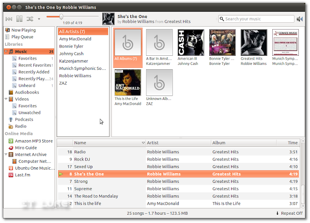Filter by artist Katzenjammer
Viewport: 310px width, 223px height.
click(x=83, y=61)
